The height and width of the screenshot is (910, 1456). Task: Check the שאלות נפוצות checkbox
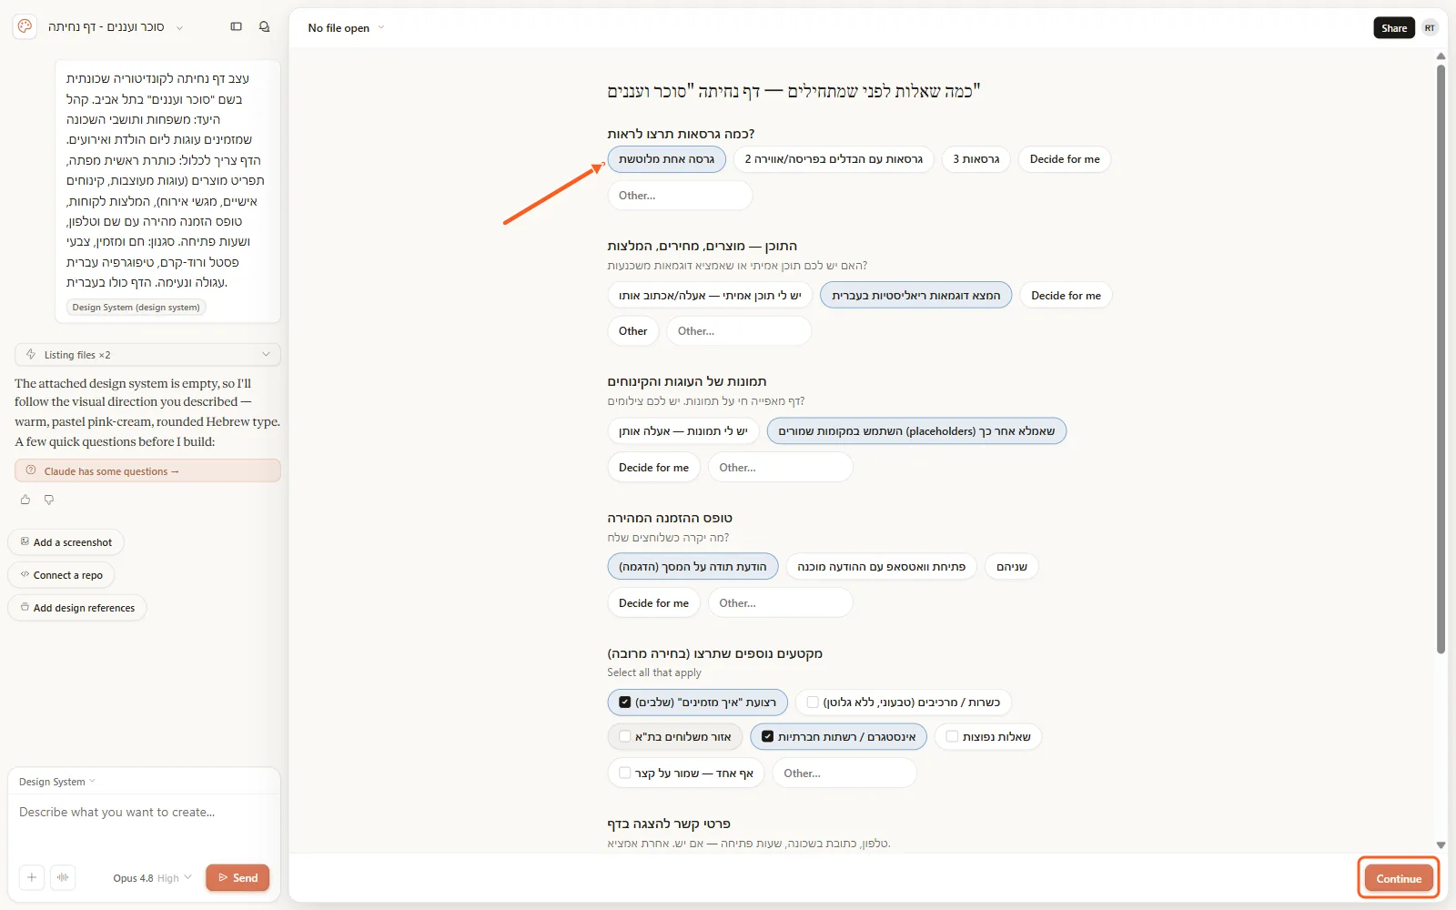(952, 737)
